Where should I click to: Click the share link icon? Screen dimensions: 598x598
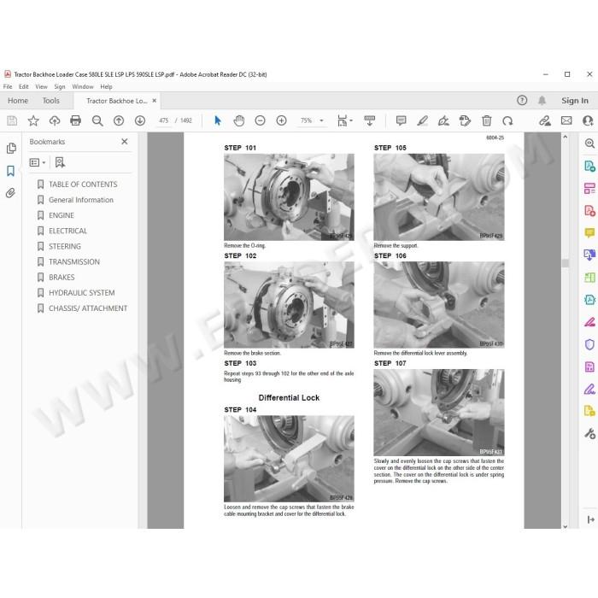tap(545, 121)
